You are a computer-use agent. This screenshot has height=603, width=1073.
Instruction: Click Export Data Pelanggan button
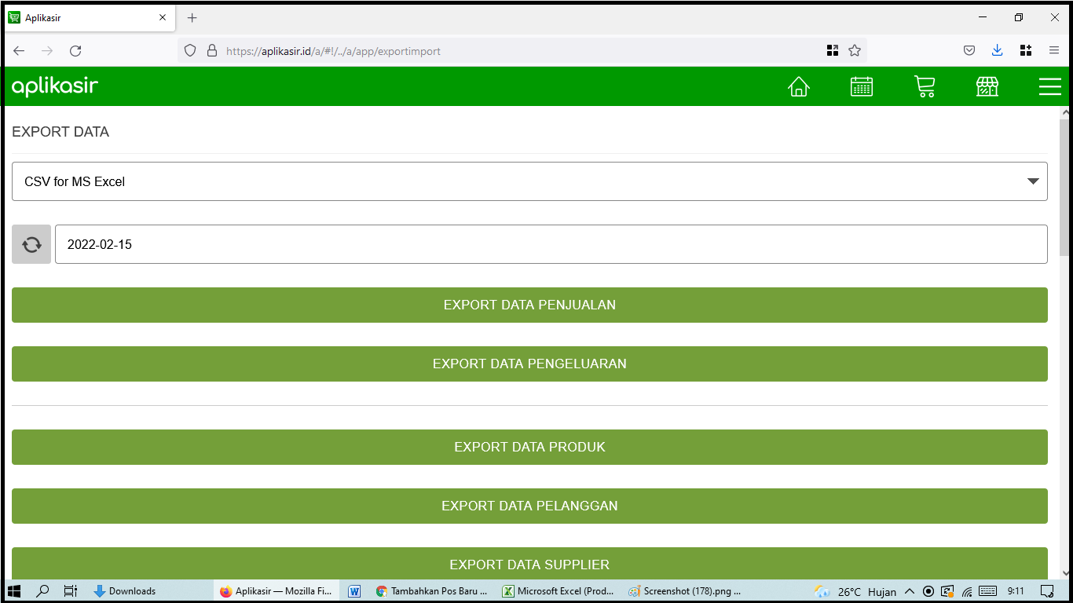(x=529, y=506)
